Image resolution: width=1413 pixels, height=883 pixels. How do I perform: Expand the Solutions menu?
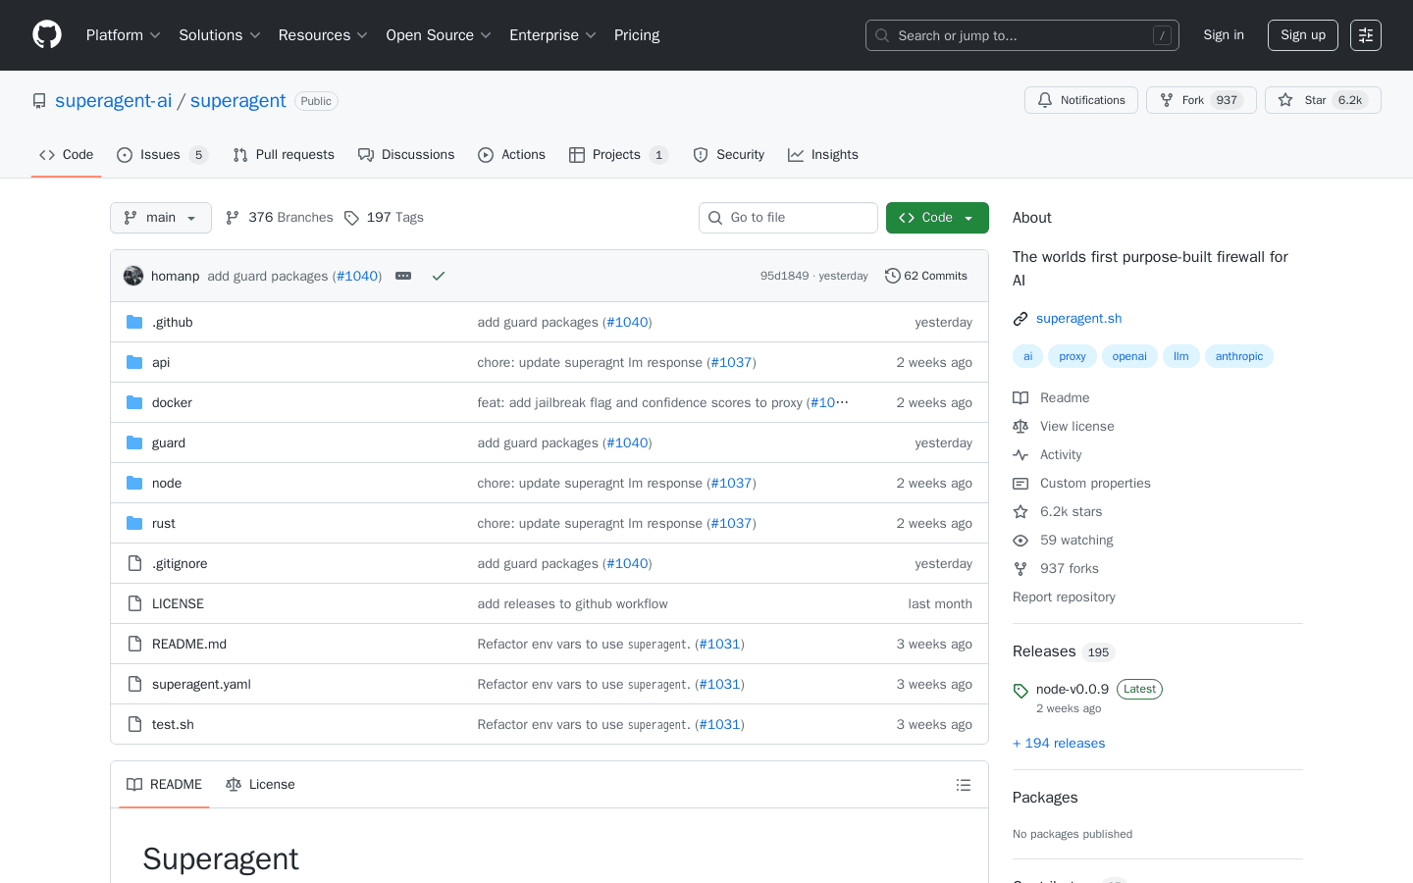(x=220, y=35)
